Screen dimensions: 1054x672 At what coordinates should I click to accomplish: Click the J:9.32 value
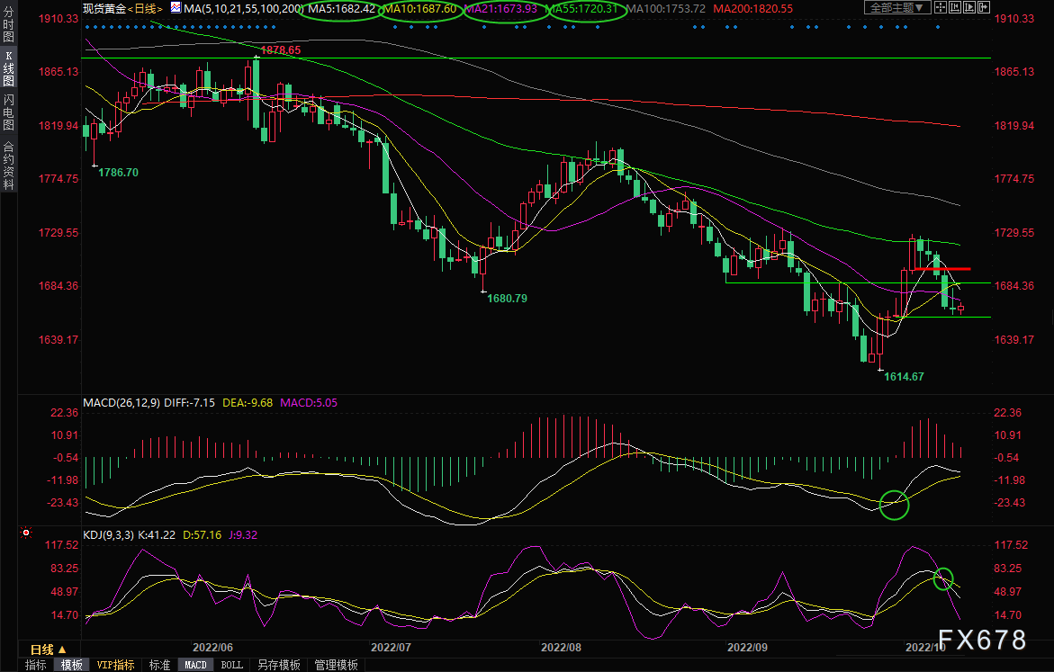pyautogui.click(x=243, y=535)
